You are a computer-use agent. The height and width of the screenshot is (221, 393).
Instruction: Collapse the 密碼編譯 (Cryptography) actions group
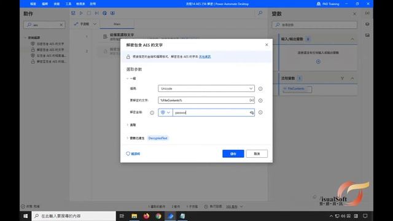click(x=26, y=37)
